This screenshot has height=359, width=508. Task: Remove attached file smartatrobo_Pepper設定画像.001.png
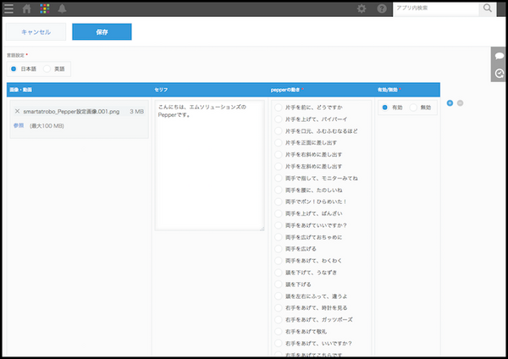coord(17,111)
